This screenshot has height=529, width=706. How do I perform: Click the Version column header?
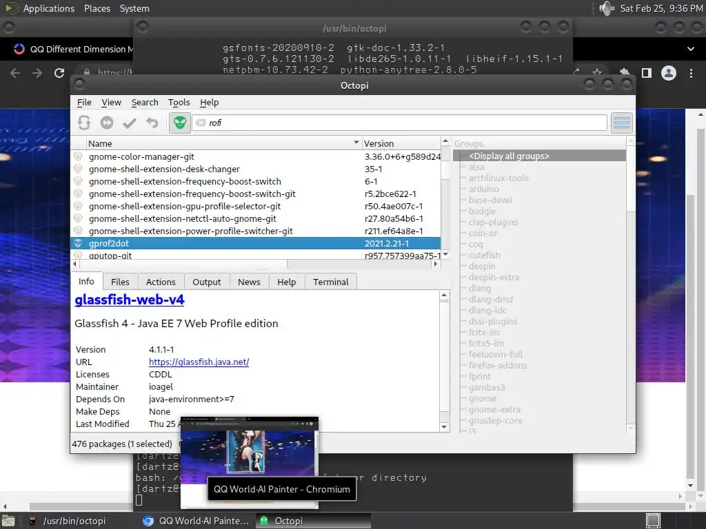point(401,143)
